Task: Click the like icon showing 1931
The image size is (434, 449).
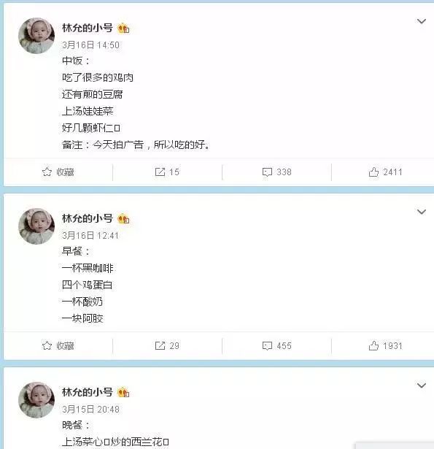Action: 373,346
